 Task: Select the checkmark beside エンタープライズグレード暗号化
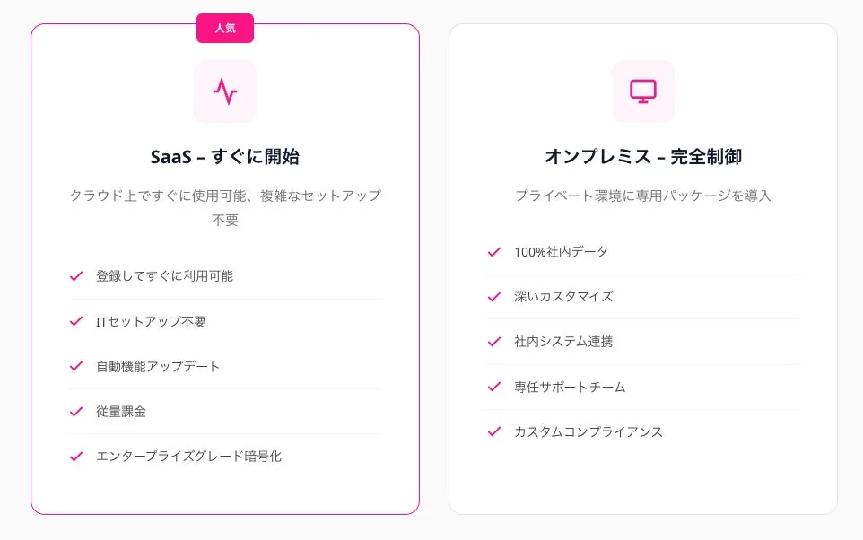point(75,456)
